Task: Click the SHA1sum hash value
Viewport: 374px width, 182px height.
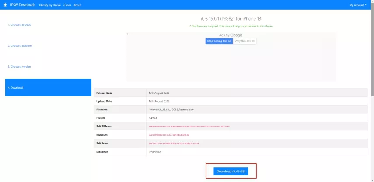Action: [174, 144]
